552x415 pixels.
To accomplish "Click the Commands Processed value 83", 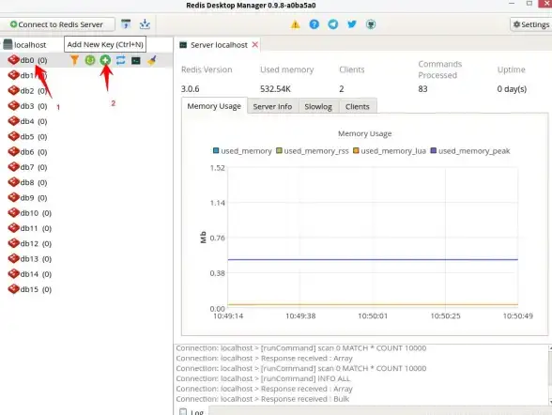I will click(422, 88).
